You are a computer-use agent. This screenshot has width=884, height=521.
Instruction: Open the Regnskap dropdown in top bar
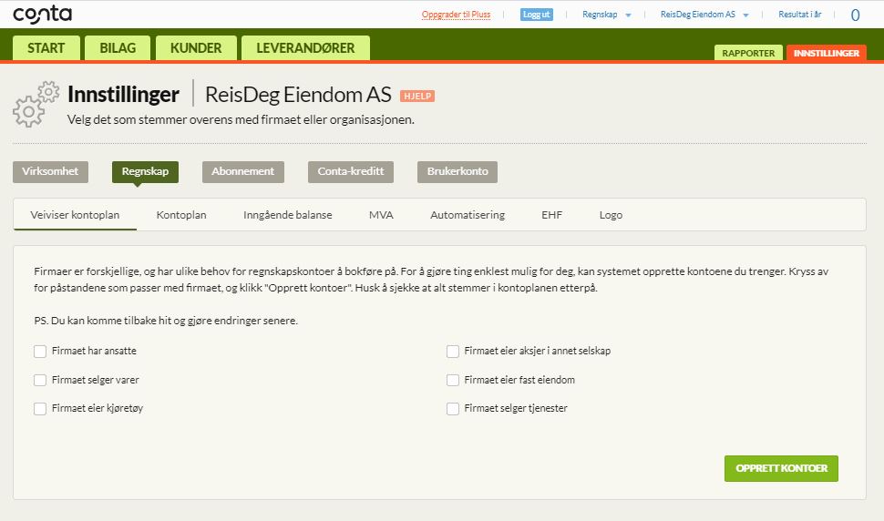click(x=607, y=15)
